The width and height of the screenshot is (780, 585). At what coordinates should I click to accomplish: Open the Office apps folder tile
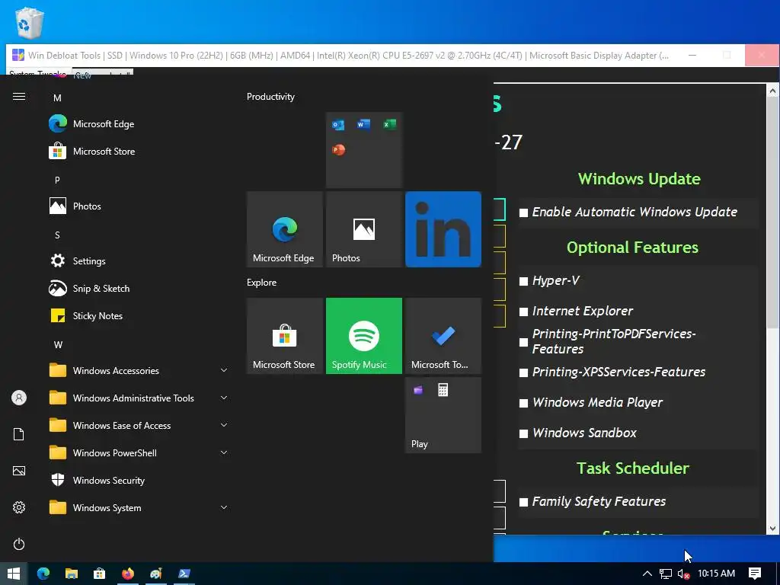tap(363, 150)
